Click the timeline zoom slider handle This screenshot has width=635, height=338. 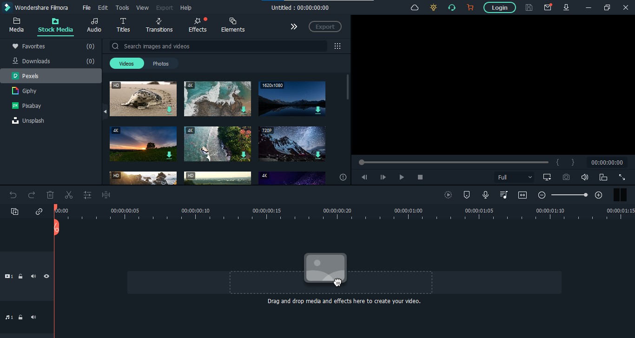pos(586,195)
